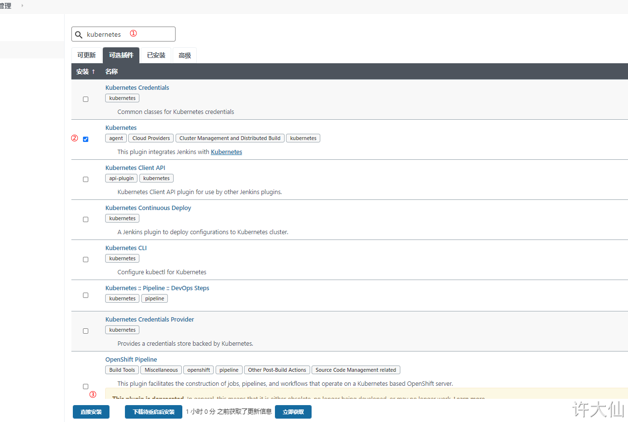Open the 已安装 tab
628x422 pixels.
click(x=156, y=56)
